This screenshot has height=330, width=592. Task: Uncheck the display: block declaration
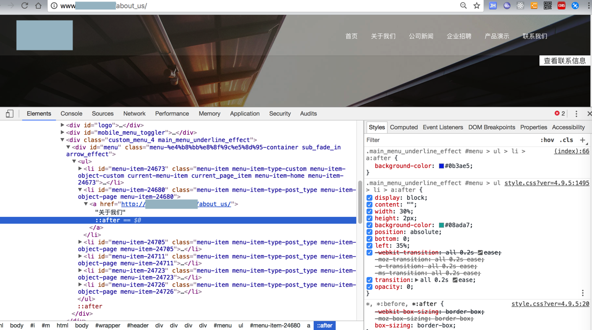[370, 198]
